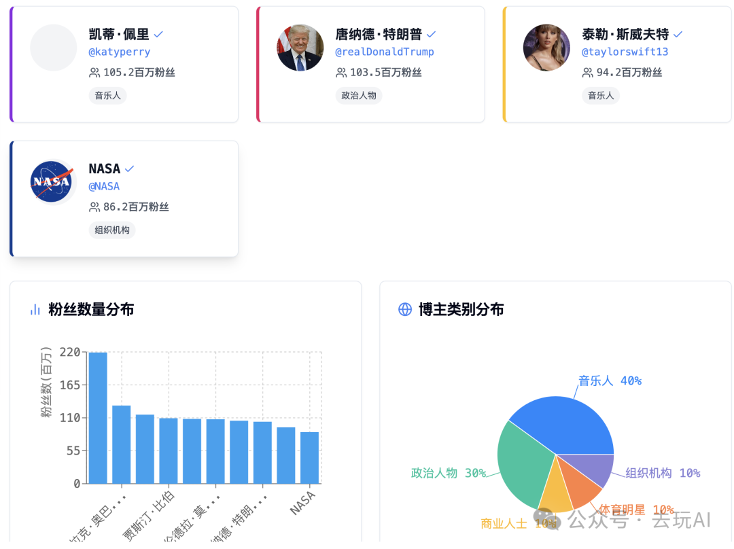Click the 94.2百万粉丝 follower count
The width and height of the screenshot is (734, 549).
pyautogui.click(x=629, y=73)
